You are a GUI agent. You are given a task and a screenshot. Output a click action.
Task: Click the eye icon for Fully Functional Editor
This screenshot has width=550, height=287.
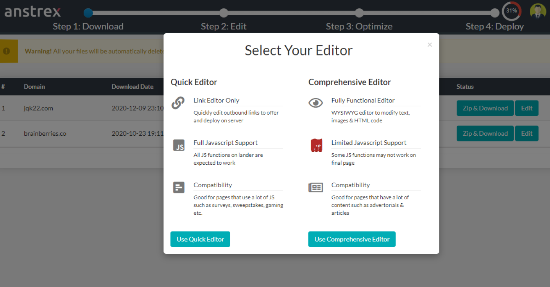point(315,103)
